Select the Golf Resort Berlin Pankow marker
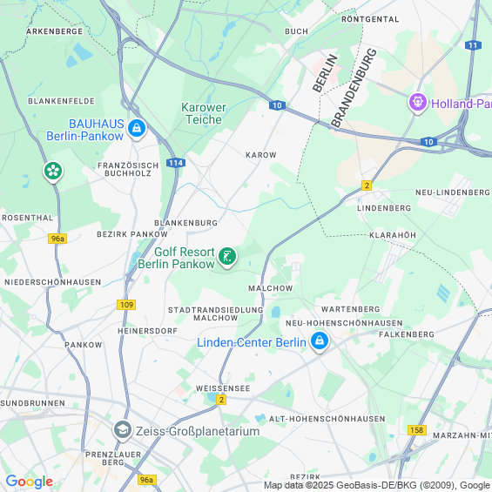The image size is (492, 492). coord(227,257)
